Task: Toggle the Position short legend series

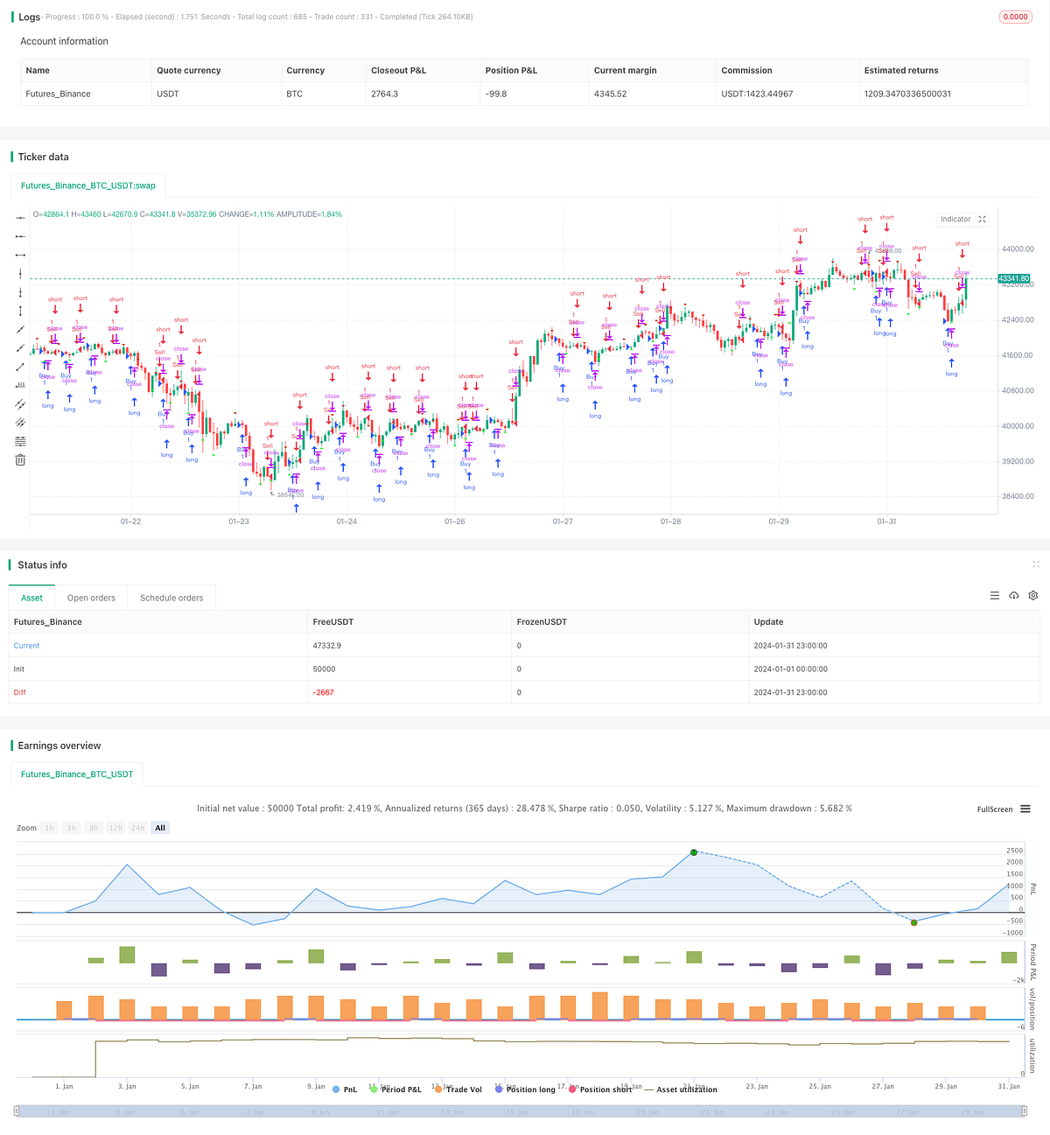Action: (599, 1089)
